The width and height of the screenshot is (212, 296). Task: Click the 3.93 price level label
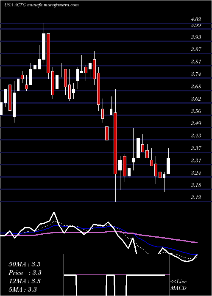tap(196, 37)
